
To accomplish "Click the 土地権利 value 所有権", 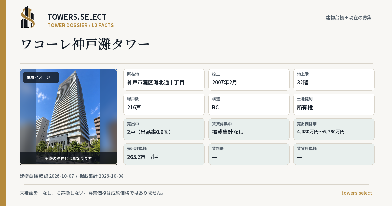I will (x=305, y=107).
